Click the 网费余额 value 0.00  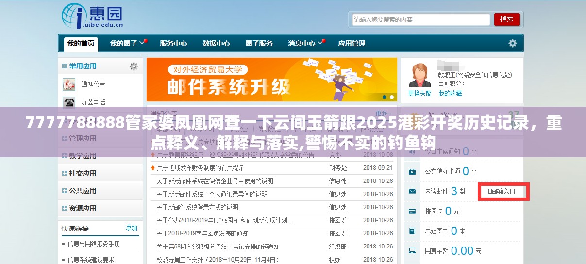coord(462,251)
